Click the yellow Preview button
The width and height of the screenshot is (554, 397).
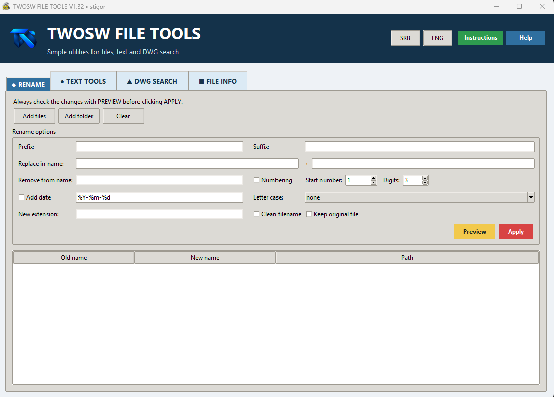tap(475, 232)
